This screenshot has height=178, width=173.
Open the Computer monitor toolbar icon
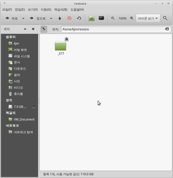(x=101, y=18)
